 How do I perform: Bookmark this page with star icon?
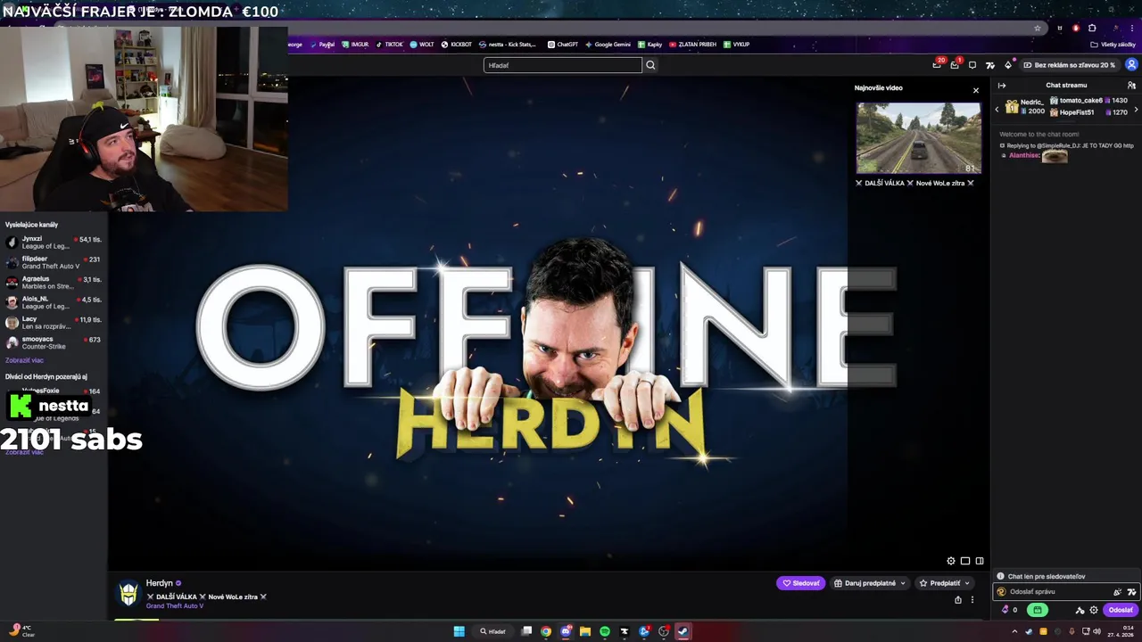point(1037,28)
